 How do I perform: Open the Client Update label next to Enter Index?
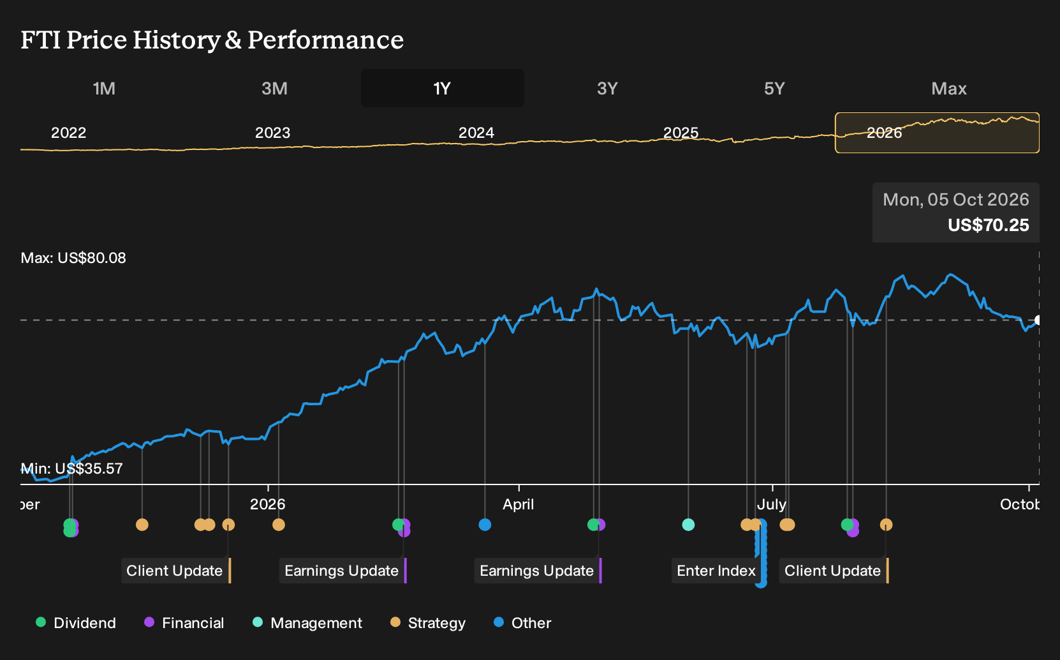(833, 571)
